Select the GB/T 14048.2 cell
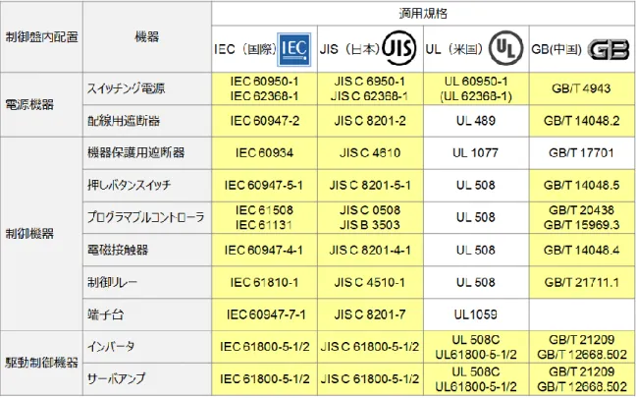 pyautogui.click(x=582, y=121)
